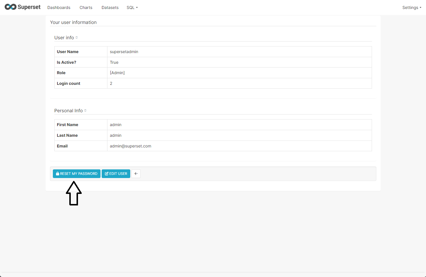Click the Email label cell

coord(81,146)
